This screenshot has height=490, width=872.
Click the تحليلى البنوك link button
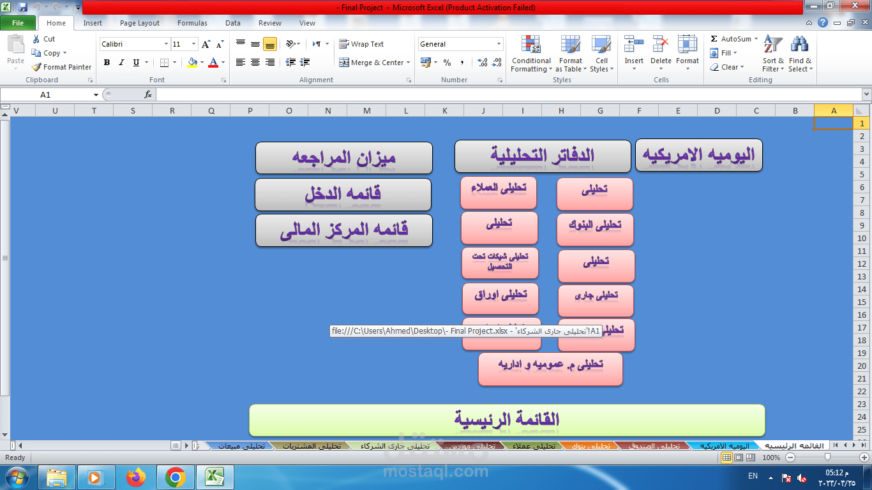595,229
